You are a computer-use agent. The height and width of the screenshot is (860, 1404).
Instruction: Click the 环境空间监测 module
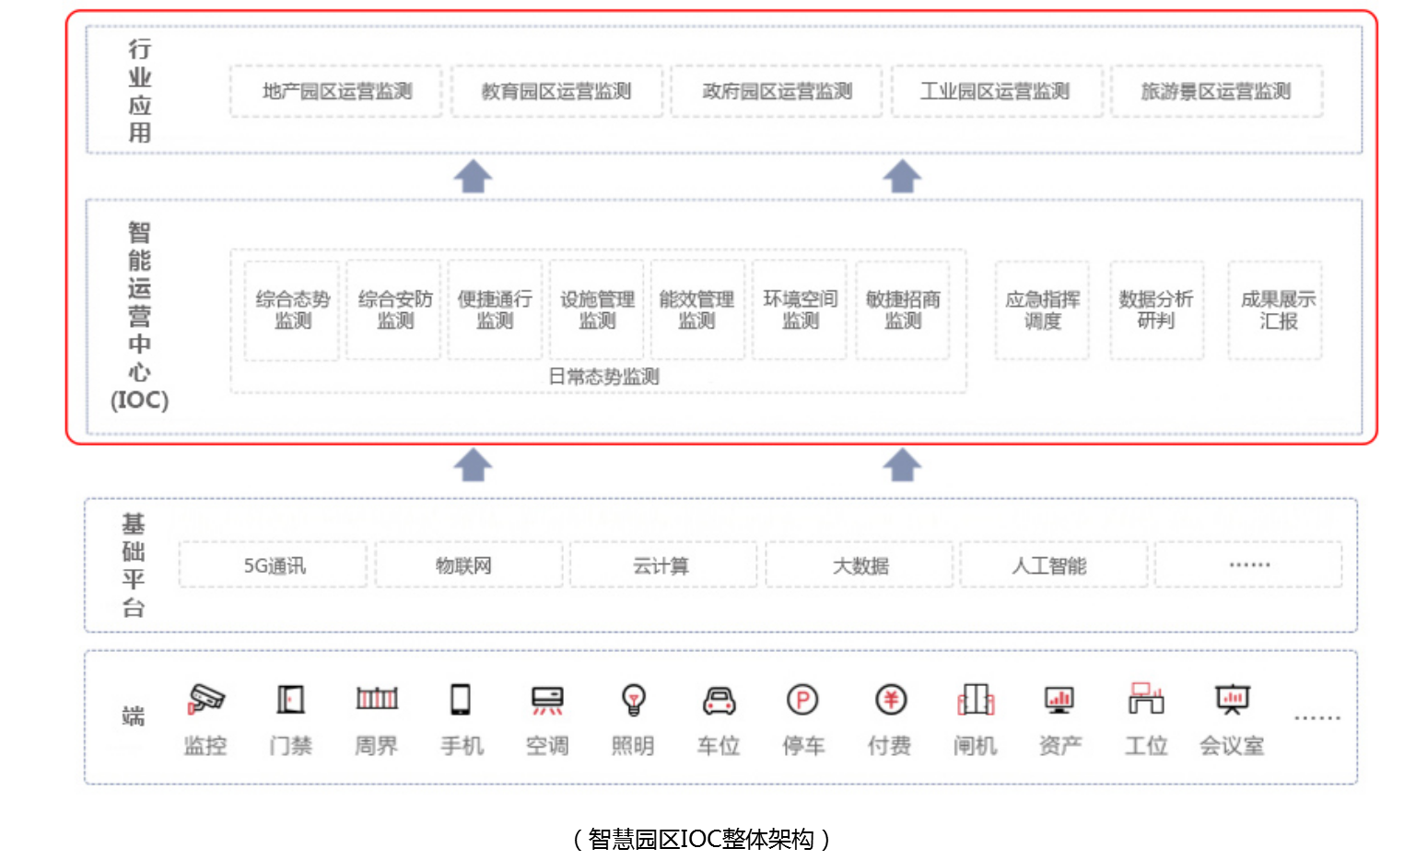[x=800, y=310]
